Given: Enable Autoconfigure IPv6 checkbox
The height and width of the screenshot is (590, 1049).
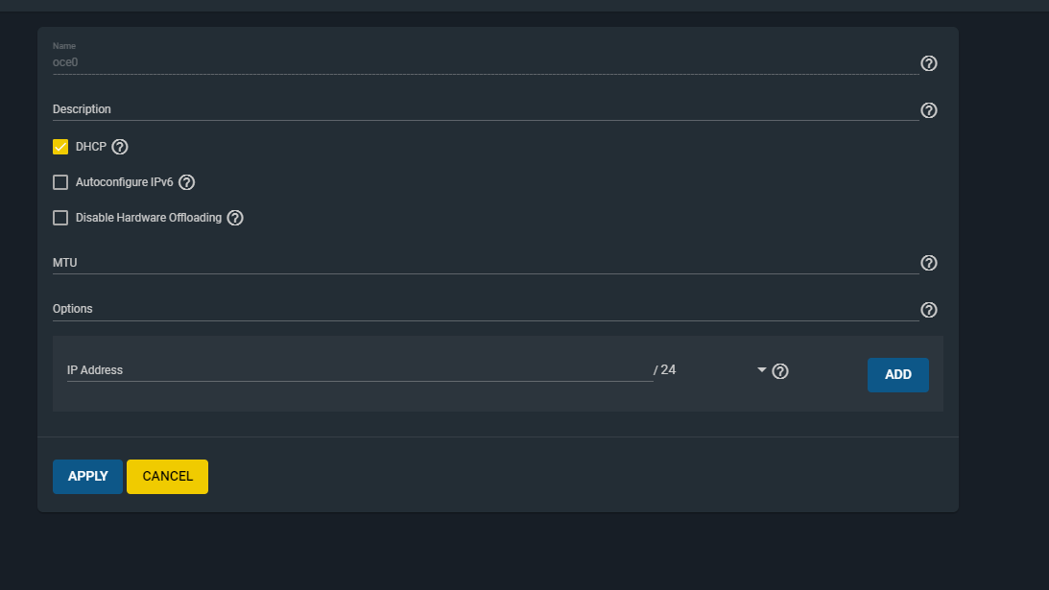Looking at the screenshot, I should pos(60,182).
